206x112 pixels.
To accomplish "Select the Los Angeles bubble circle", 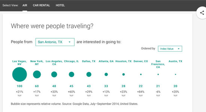I will click(54, 74).
